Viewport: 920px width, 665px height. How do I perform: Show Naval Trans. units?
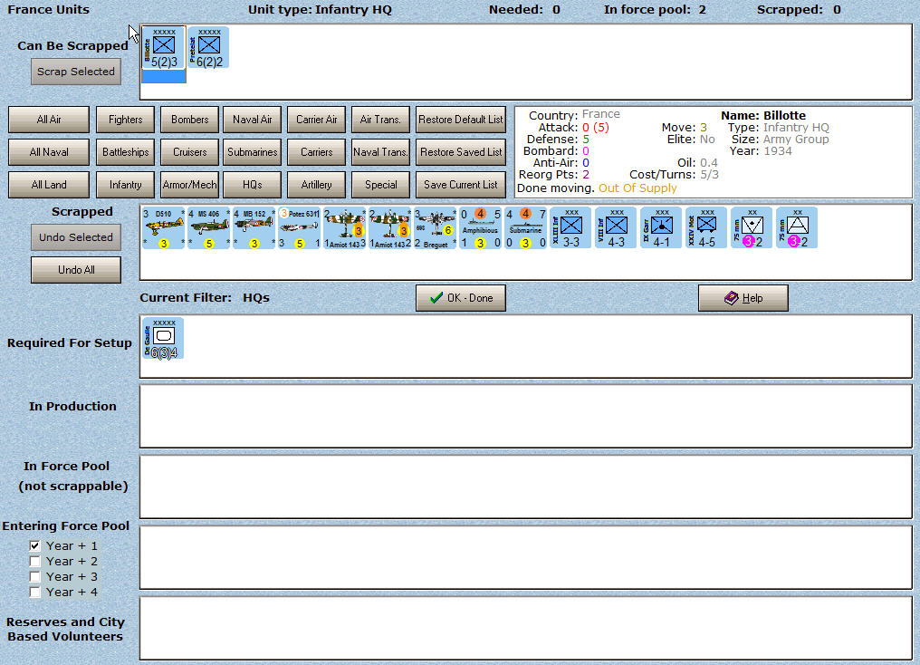tap(380, 152)
